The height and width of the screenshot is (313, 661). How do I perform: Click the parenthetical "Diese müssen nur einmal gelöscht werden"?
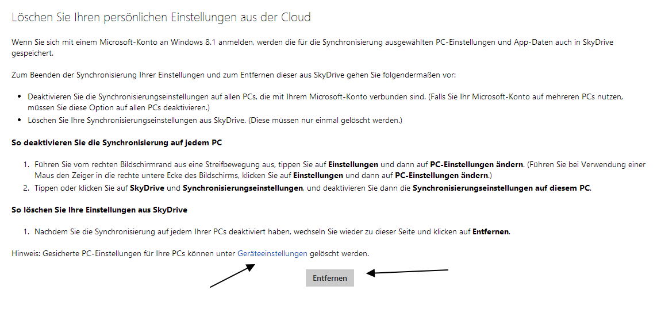[325, 121]
